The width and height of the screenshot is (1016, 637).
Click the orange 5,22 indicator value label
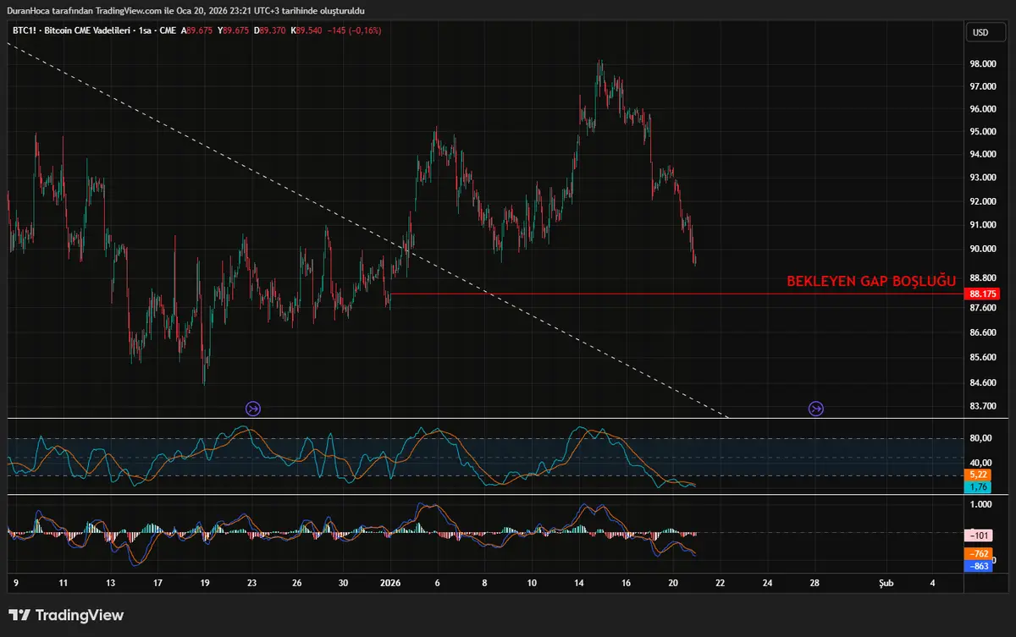[x=978, y=475]
